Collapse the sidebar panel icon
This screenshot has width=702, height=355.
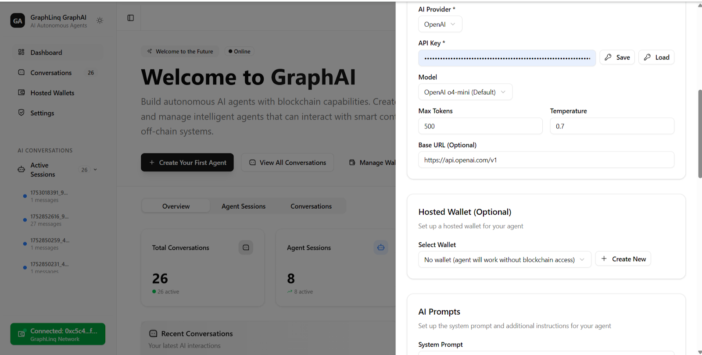[131, 18]
